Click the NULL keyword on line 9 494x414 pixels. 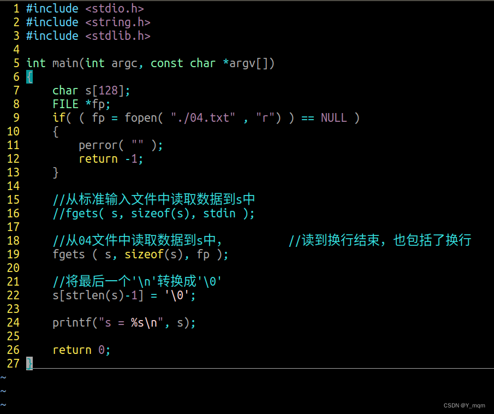pos(334,118)
